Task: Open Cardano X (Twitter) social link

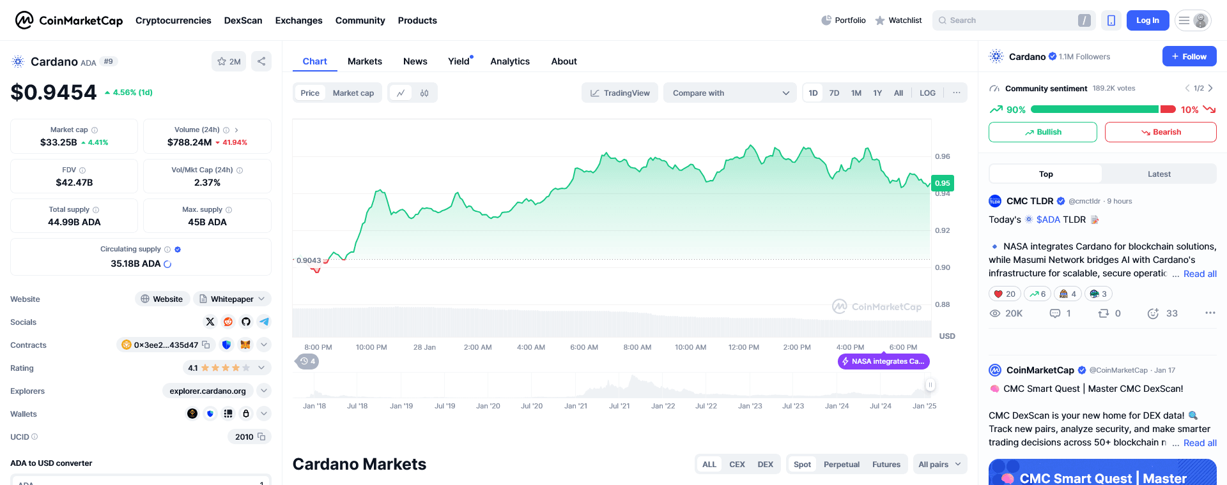Action: (x=210, y=322)
